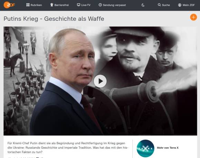Click the Barrierefrei accessibility icon
The height and width of the screenshot is (158, 200).
click(x=52, y=5)
